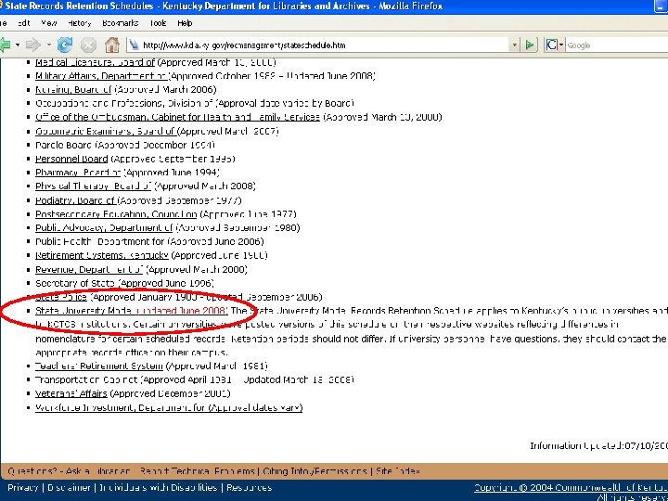Image resolution: width=668 pixels, height=501 pixels.
Task: Open Workforce Investment, Department for link
Action: tap(169, 407)
